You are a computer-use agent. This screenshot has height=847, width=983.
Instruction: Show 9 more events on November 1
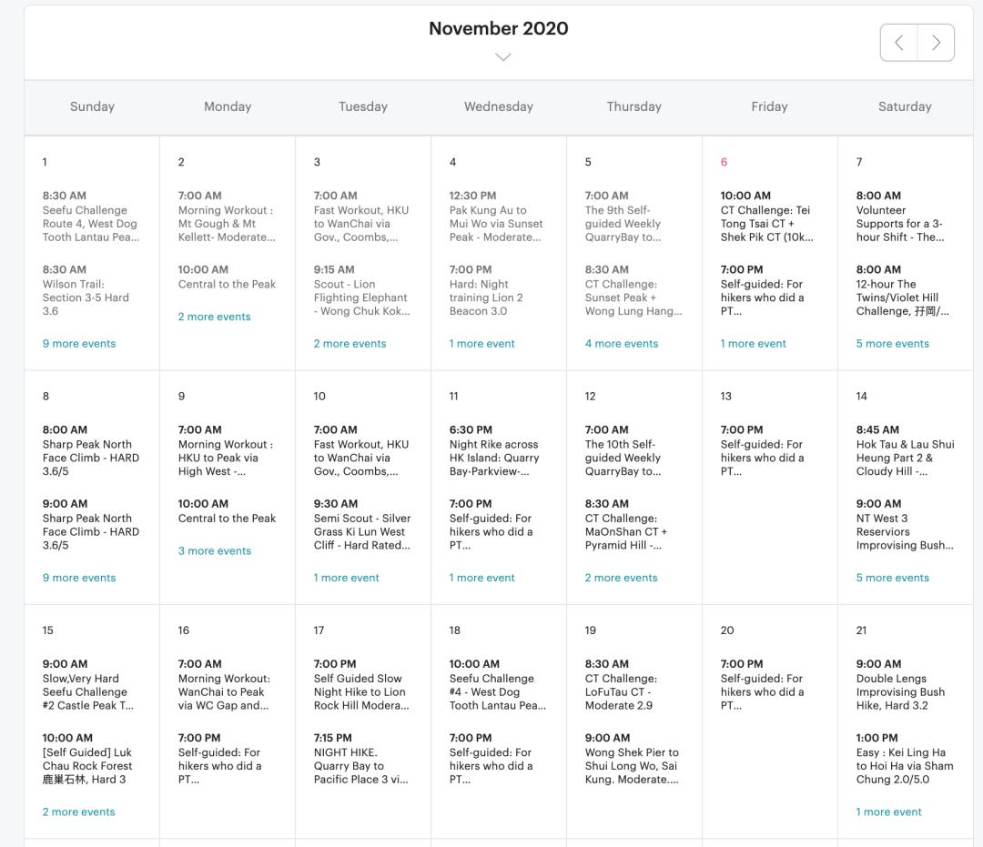79,344
